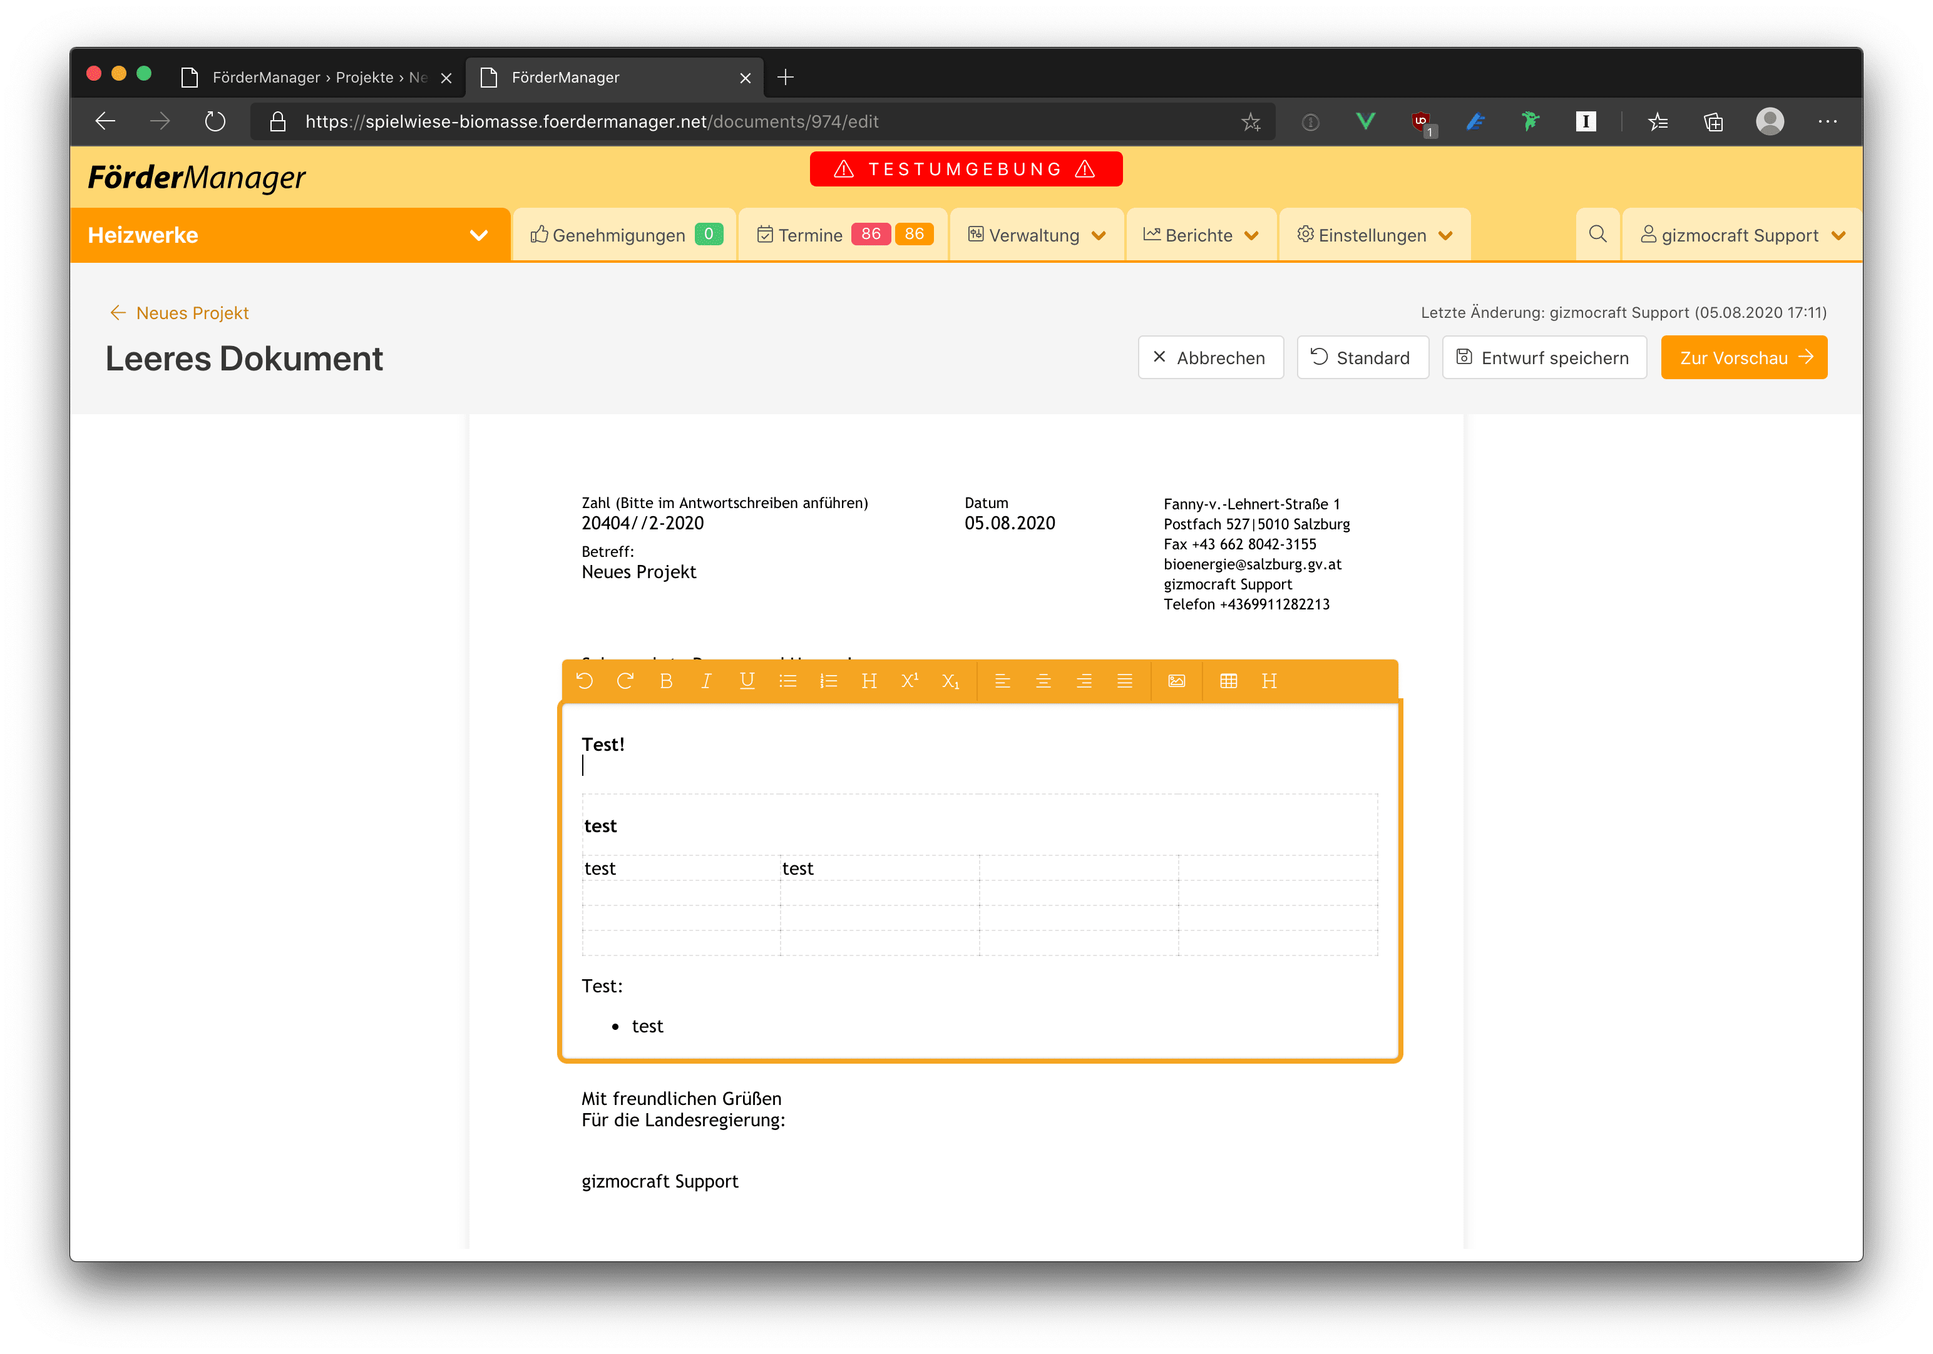This screenshot has width=1933, height=1354.
Task: Click the 'test' bullet list item
Action: pyautogui.click(x=647, y=1026)
